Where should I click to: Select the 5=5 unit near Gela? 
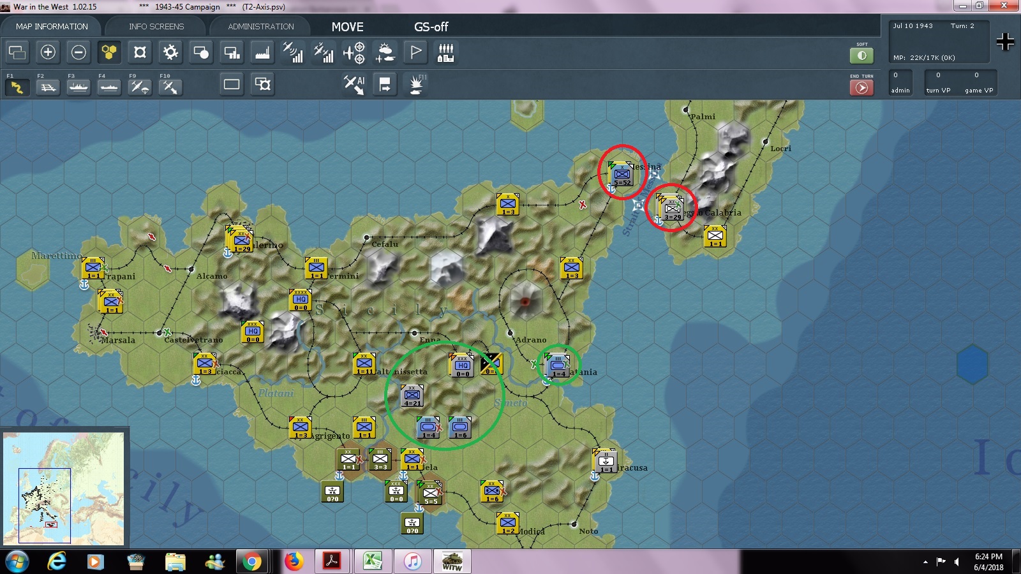point(431,494)
